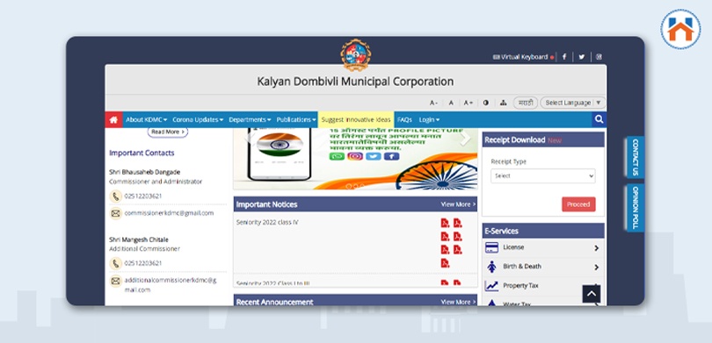This screenshot has height=343, width=712.
Task: Click the Important Contacts heading
Action: coord(142,154)
